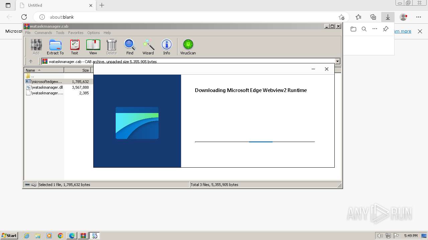Screen dimensions: 428x240
Task: Open more options in downloads flyout
Action: 375,29
